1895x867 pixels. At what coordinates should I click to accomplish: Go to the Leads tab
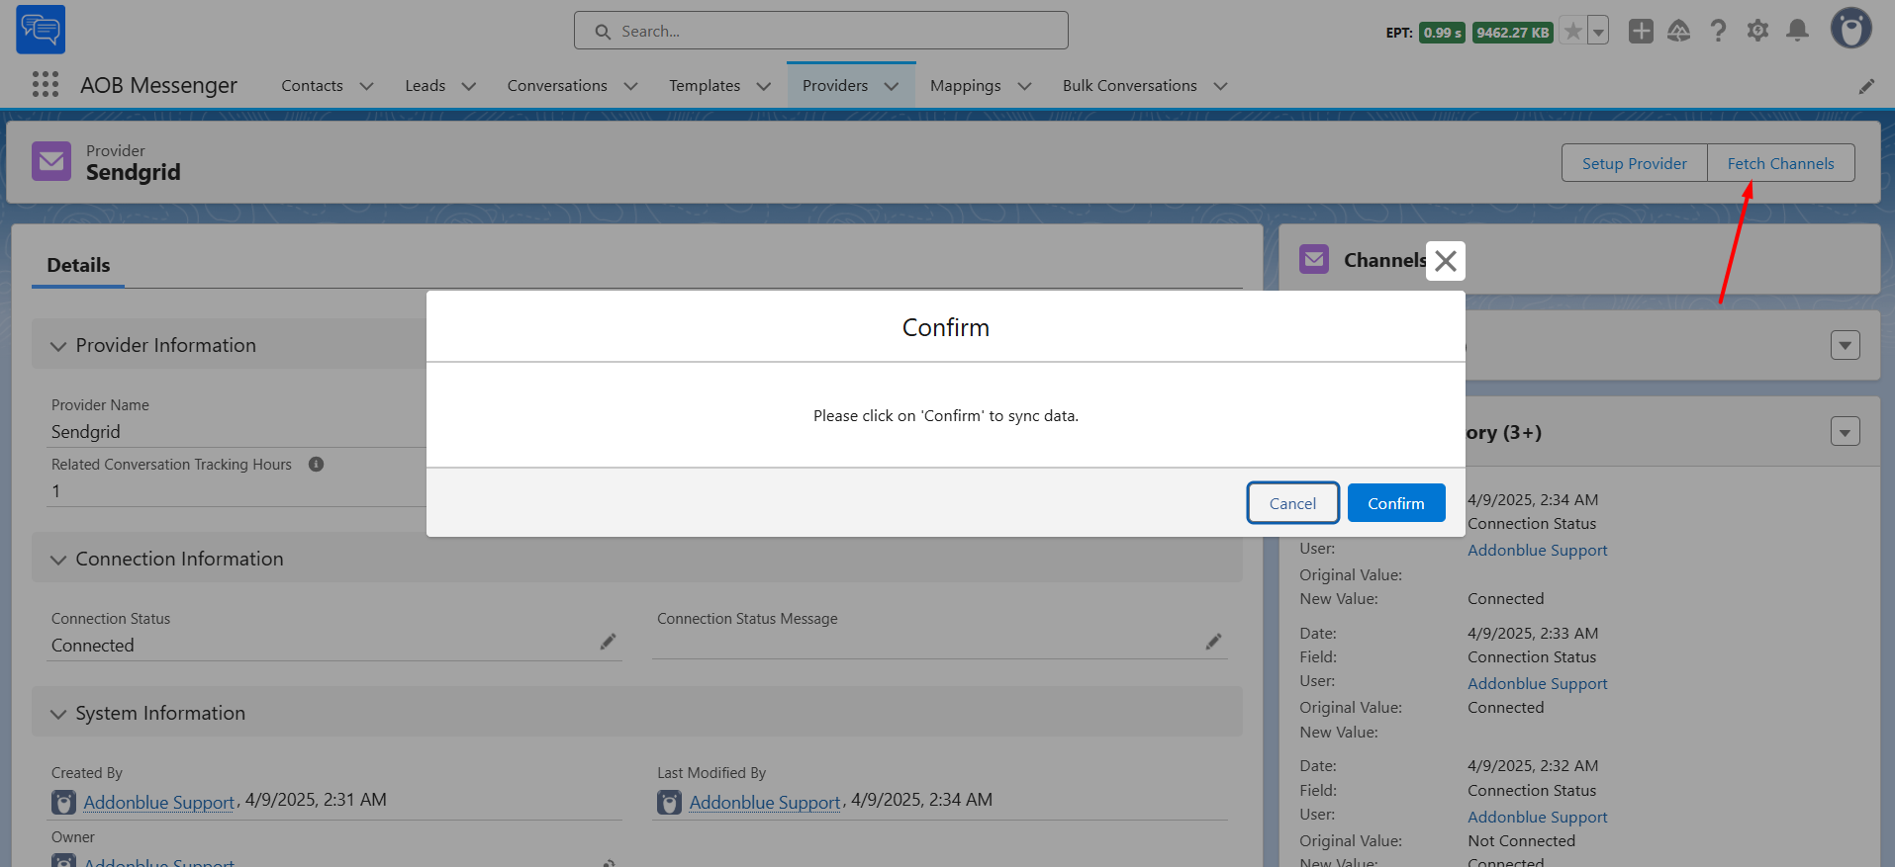coord(426,86)
